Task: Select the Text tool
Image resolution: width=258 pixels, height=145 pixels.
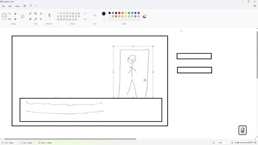Action: point(41,14)
